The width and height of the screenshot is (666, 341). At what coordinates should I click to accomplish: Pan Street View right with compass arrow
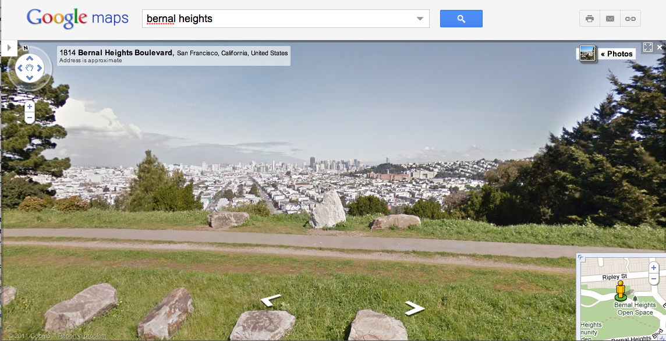point(40,68)
